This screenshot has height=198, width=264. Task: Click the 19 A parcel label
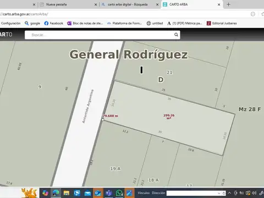pos(116,169)
